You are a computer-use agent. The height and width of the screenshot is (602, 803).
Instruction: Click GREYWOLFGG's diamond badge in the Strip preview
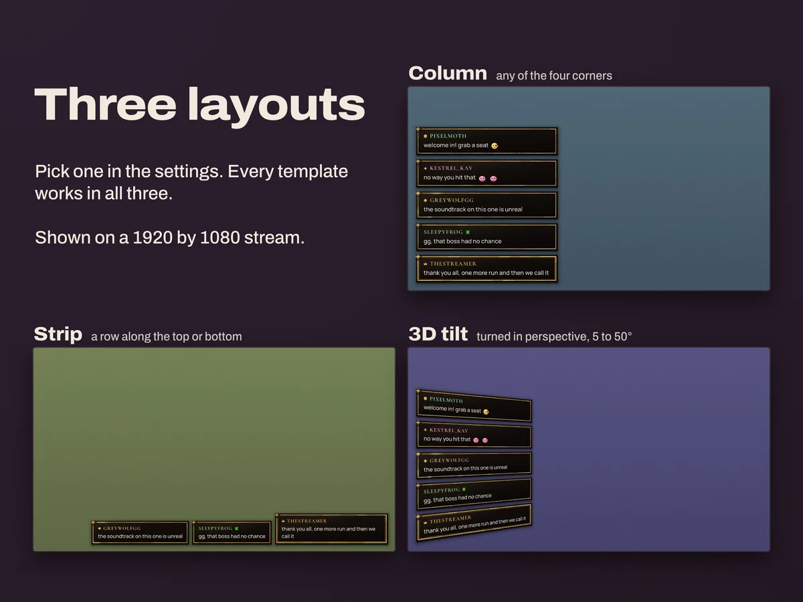point(100,528)
